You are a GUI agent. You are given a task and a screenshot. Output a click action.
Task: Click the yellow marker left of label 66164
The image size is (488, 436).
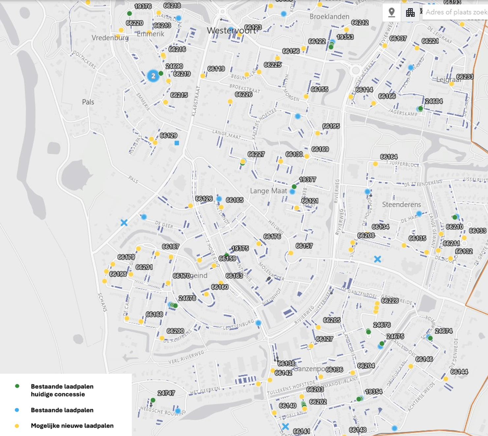click(375, 164)
